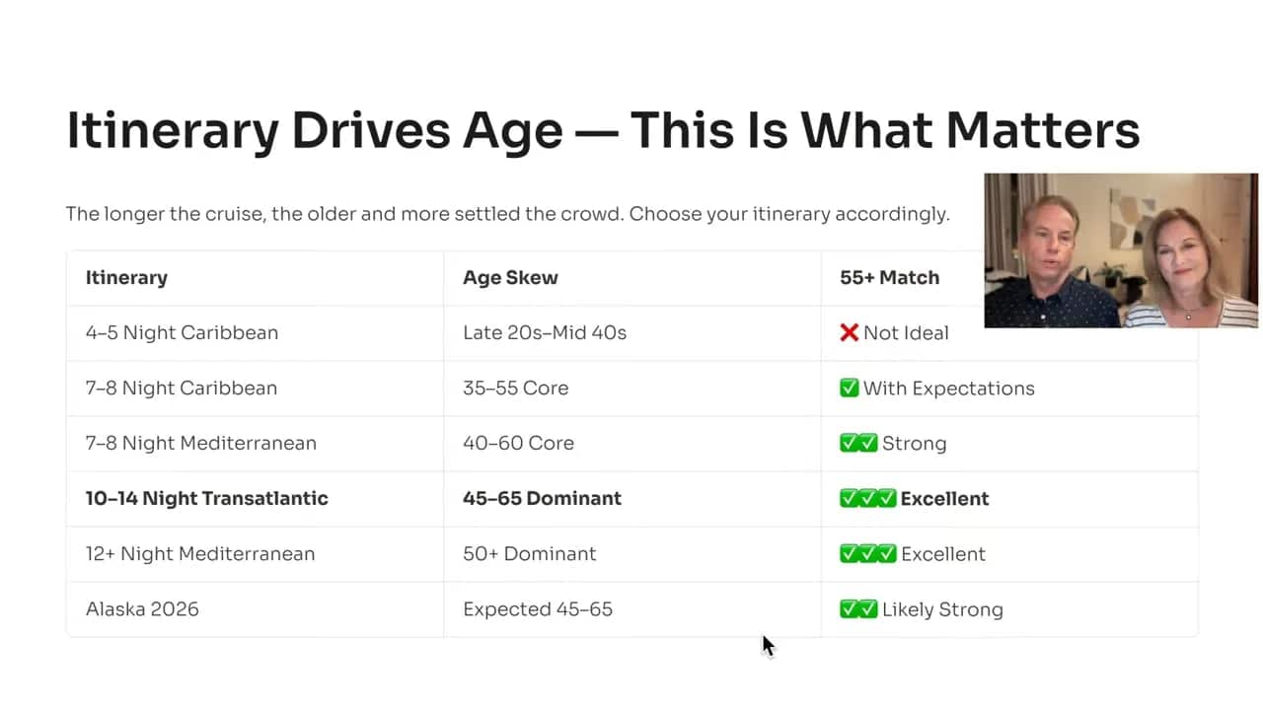
Task: Click the '55+ Match' column header
Action: (x=889, y=278)
